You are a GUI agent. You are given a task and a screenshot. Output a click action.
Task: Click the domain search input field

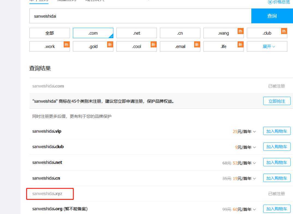140,16
